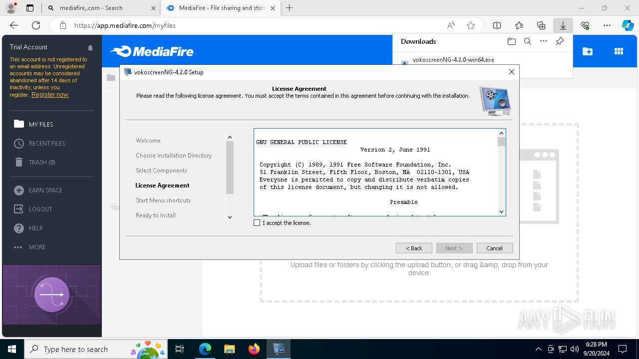639x359 pixels.
Task: Open vokoscreenNG setup taskbar icon
Action: (279, 349)
